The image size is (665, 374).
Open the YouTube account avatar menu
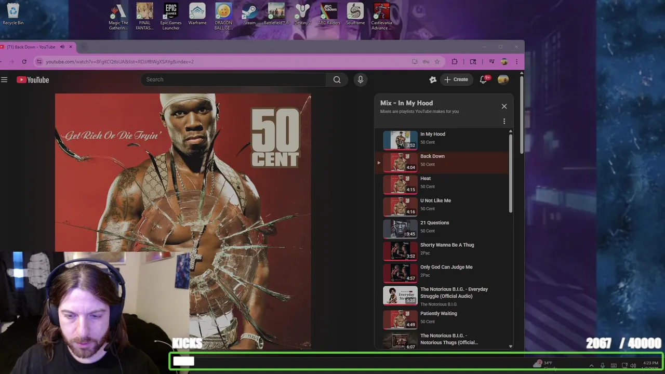(x=503, y=79)
